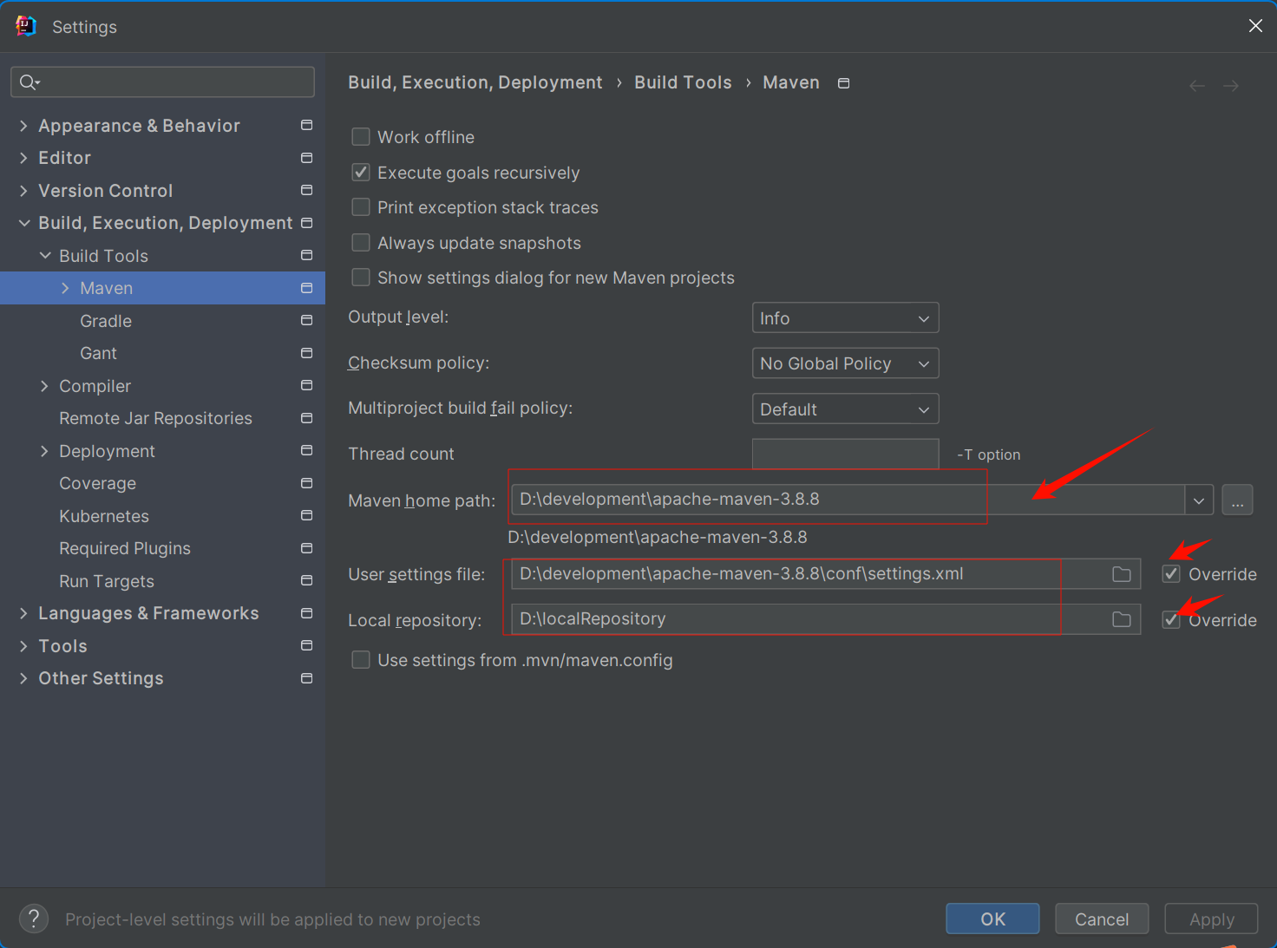Click Cancel button
This screenshot has width=1277, height=948.
click(1102, 919)
